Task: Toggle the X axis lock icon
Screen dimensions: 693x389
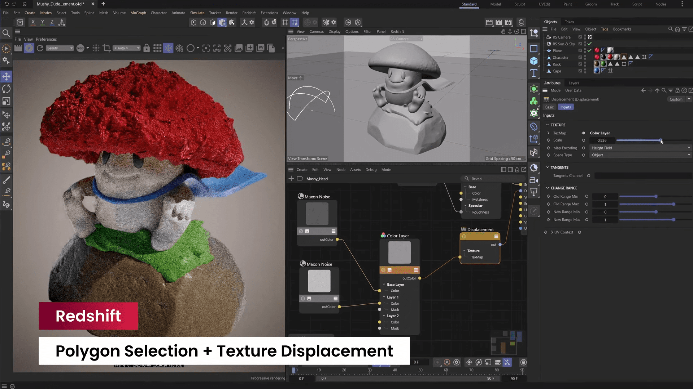Action: click(x=33, y=22)
